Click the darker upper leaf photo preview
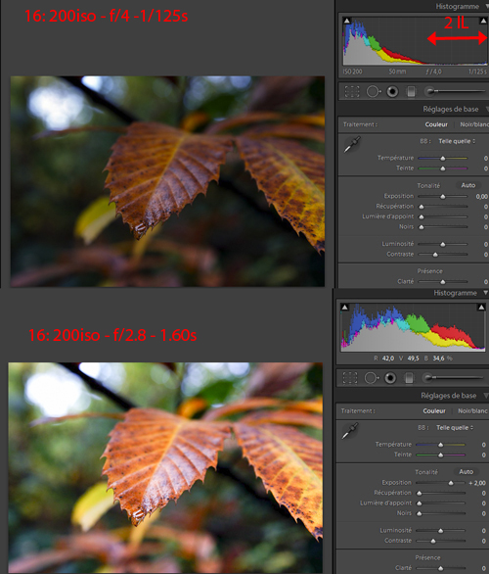 [167, 181]
